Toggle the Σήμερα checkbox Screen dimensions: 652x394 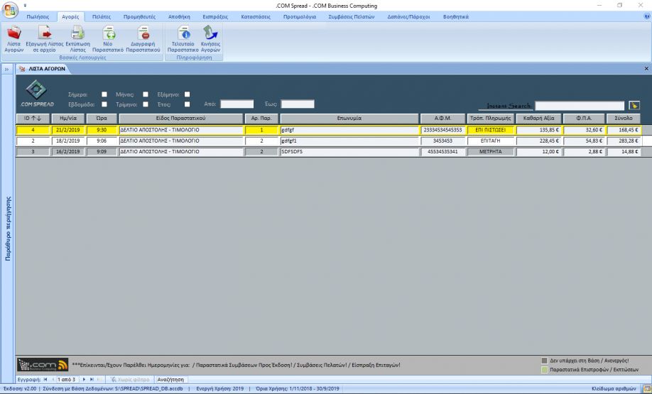104,94
